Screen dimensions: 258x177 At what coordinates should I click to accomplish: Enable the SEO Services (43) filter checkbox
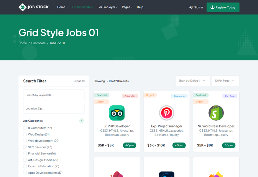25,147
